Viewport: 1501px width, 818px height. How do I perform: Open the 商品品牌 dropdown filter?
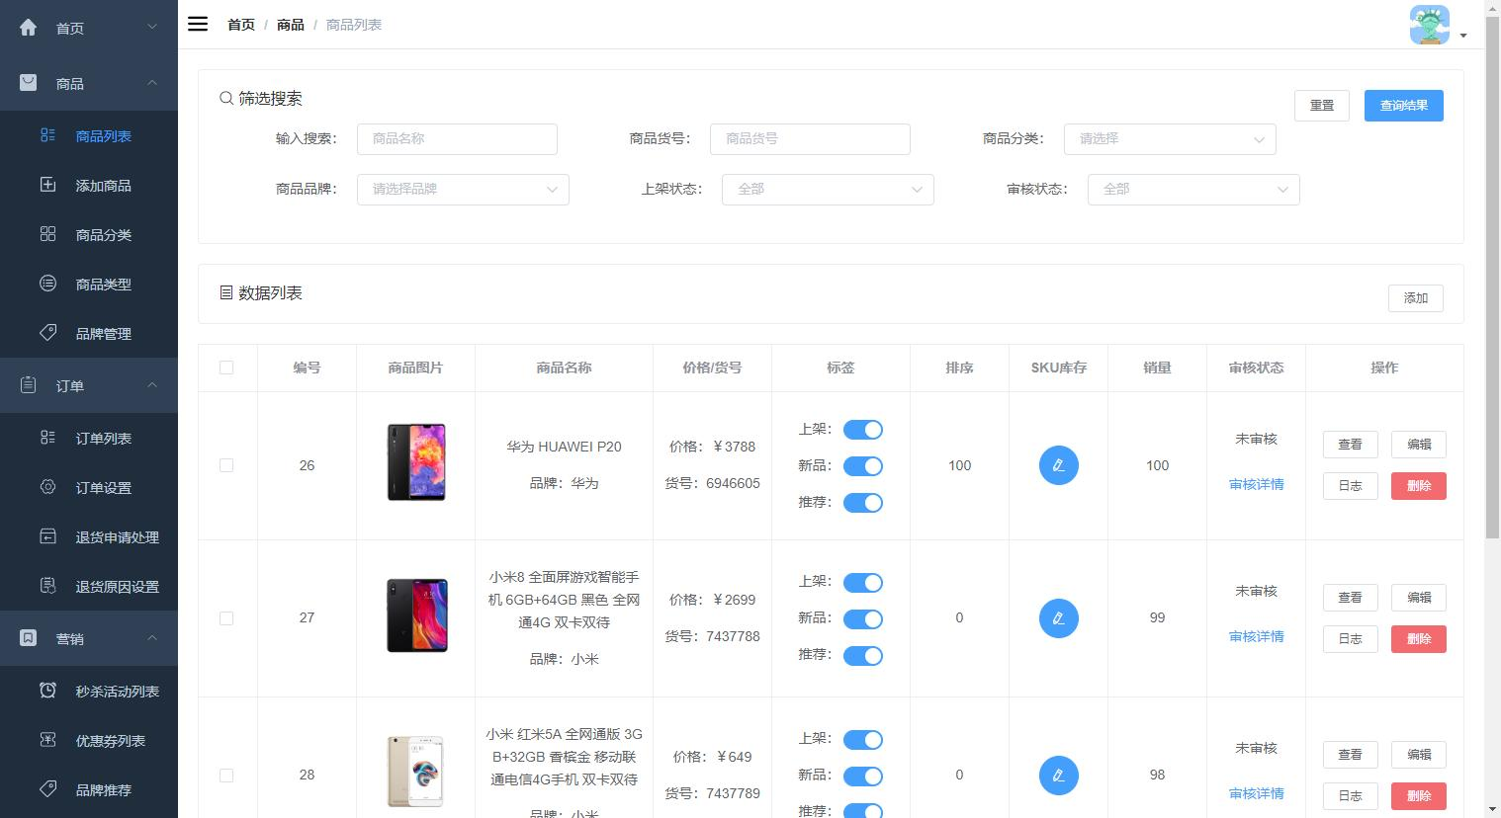(463, 190)
